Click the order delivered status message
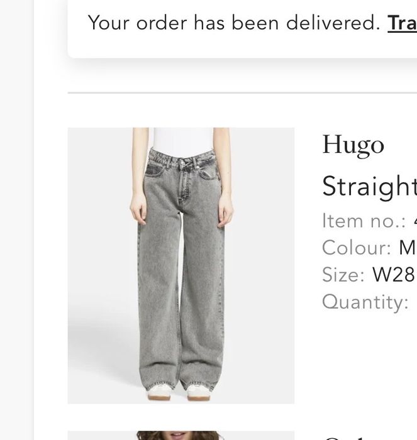 pos(235,23)
